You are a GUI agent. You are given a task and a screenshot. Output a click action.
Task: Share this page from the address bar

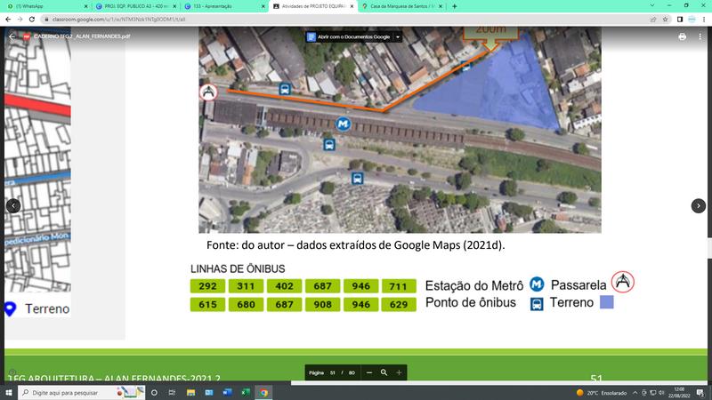click(x=653, y=19)
